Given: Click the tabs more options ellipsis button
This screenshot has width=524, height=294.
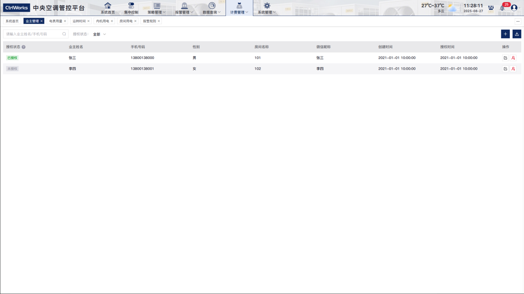Looking at the screenshot, I should click(x=518, y=21).
